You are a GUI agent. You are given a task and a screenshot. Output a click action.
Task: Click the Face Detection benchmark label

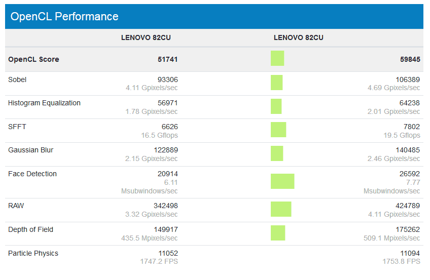[32, 174]
